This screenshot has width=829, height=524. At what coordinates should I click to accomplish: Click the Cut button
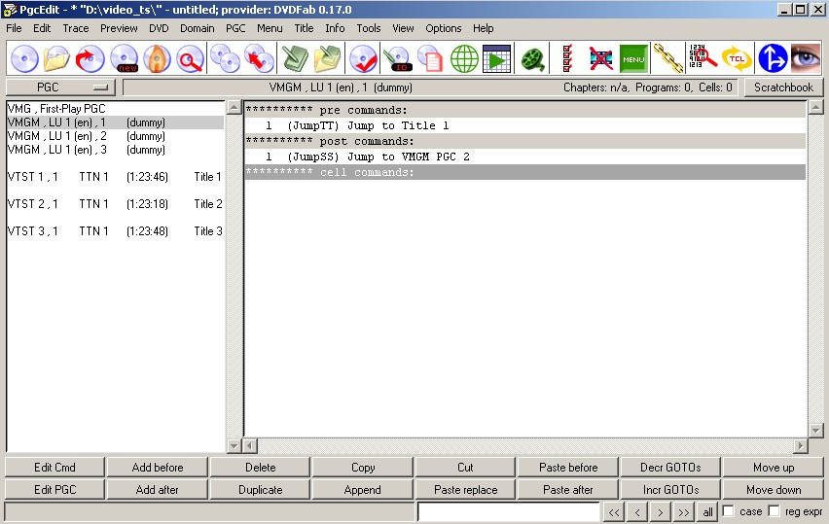[x=465, y=468]
